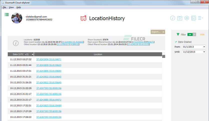The width and height of the screenshot is (209, 121).
Task: Open location link for 11.12.2015 03:27:32
Action: click(x=49, y=59)
